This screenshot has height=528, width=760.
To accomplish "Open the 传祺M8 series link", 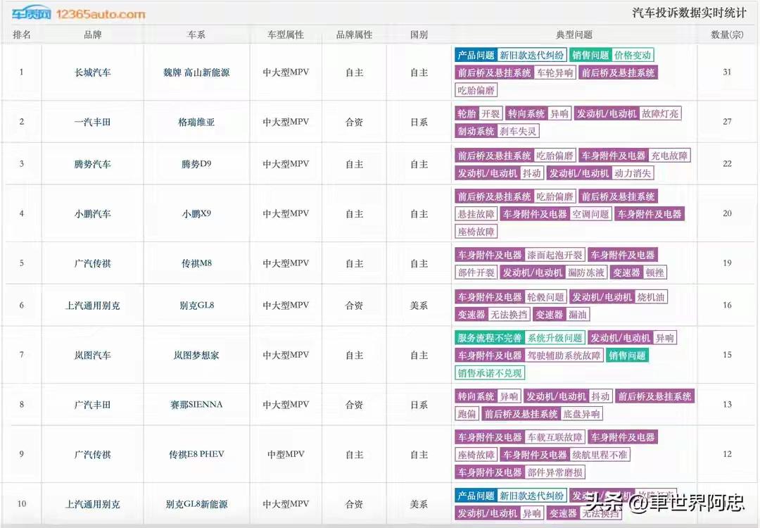I will (196, 263).
